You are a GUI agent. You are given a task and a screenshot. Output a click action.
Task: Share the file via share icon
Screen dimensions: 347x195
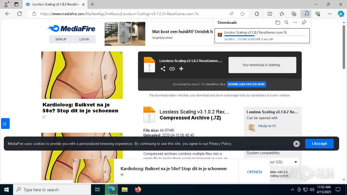(x=163, y=69)
